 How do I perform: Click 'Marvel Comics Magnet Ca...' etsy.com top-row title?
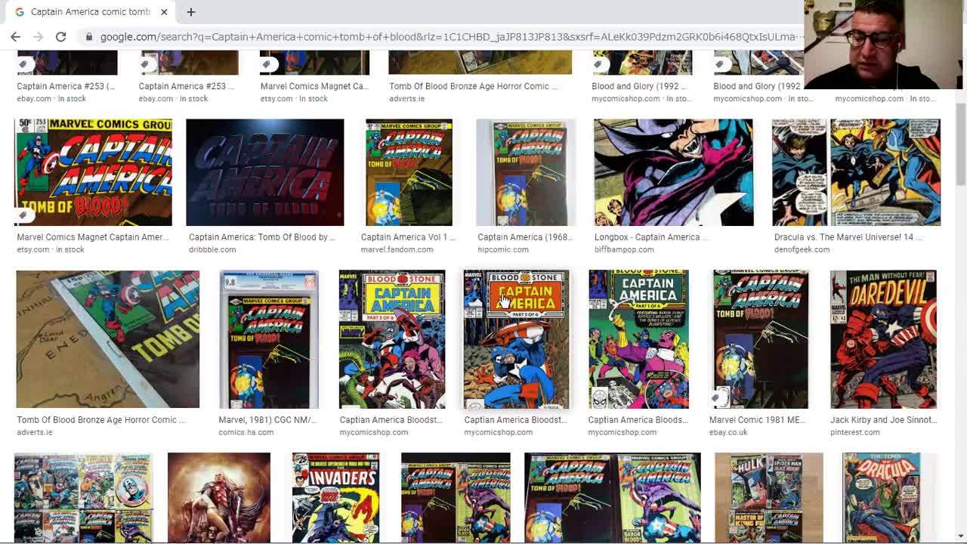coord(314,86)
